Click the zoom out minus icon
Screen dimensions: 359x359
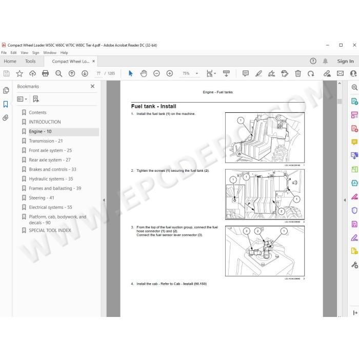coord(156,73)
